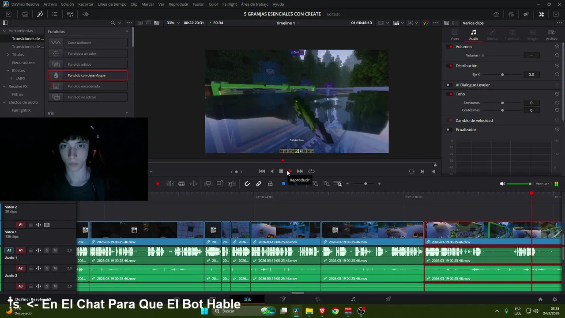565x318 pixels.
Task: Add a blue flag to the clip
Action: click(283, 184)
